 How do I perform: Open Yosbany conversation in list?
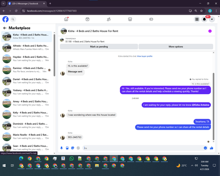(26, 92)
